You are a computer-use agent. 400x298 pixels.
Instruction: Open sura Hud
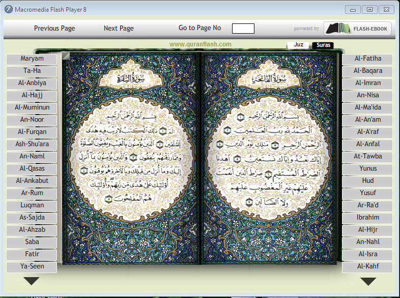click(367, 181)
